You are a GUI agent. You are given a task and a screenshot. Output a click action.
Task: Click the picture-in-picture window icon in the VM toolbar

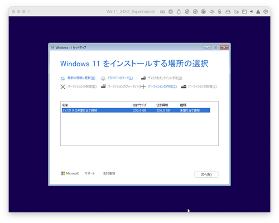tap(244, 12)
